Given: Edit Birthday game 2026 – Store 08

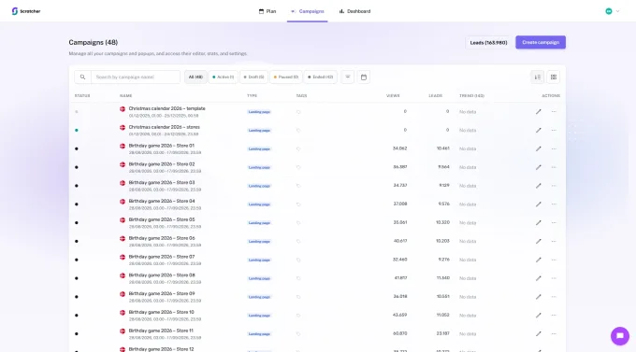Looking at the screenshot, I should (x=538, y=278).
